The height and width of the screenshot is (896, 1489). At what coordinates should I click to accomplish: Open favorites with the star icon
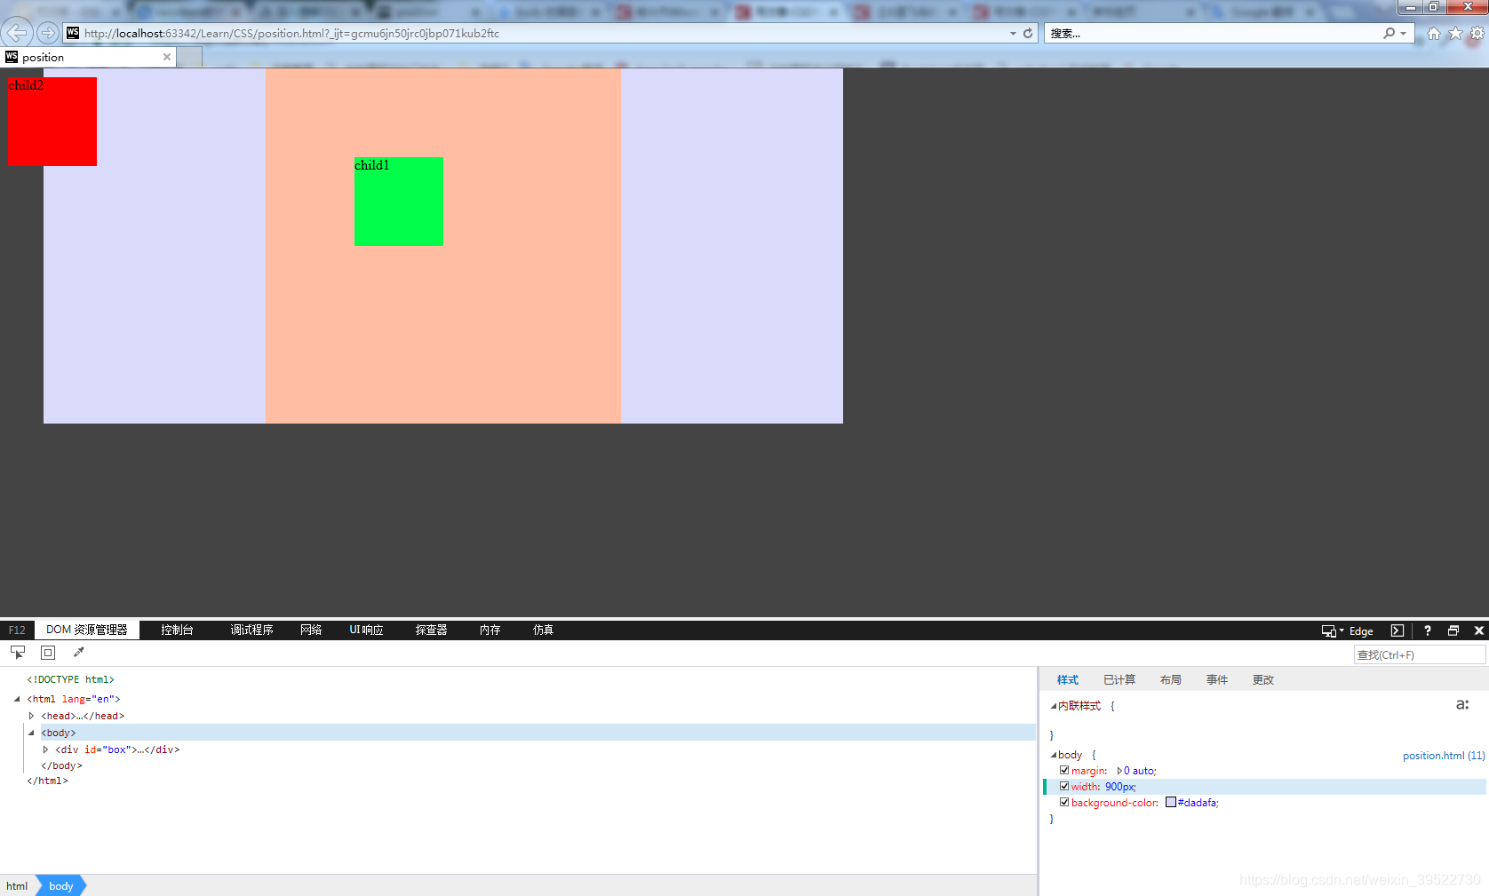tap(1455, 33)
